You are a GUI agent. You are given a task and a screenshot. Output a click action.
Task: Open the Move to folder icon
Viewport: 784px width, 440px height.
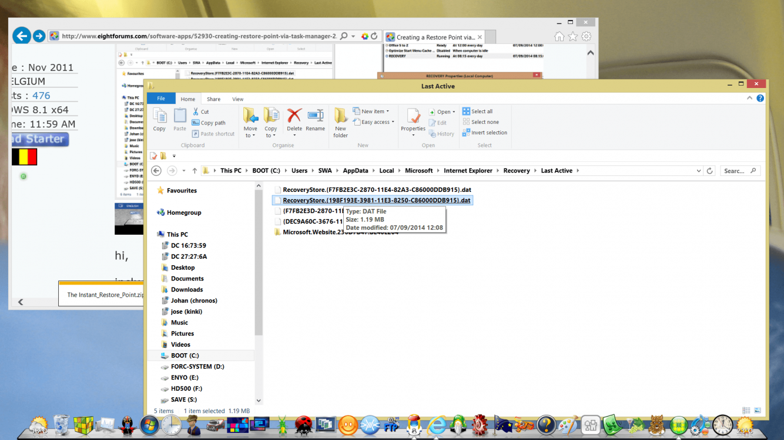[x=250, y=116]
